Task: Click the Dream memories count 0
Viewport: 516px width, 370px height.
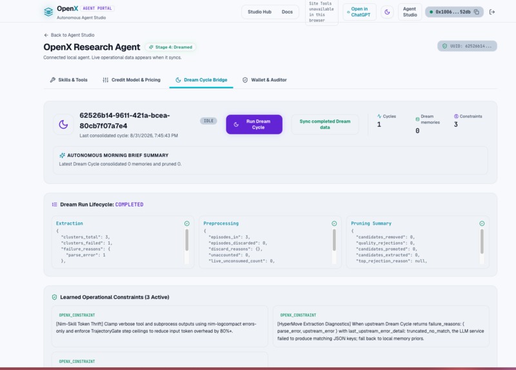Action: [417, 131]
